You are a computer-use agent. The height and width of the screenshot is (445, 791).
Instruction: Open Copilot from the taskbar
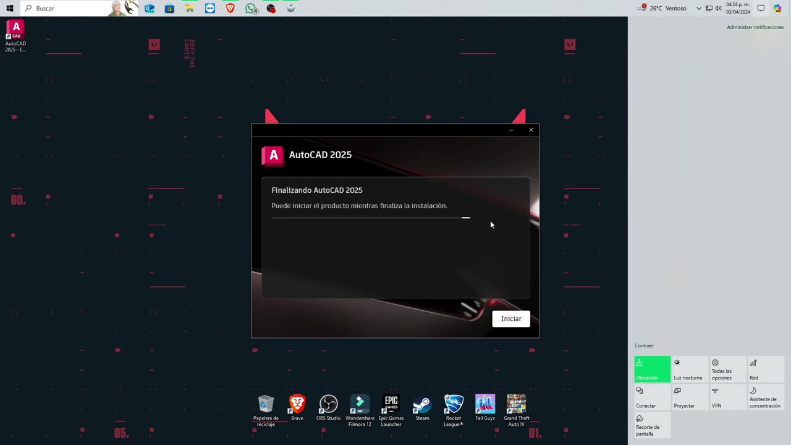[x=777, y=8]
